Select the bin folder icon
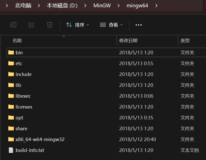The image size is (206, 160). [11, 52]
